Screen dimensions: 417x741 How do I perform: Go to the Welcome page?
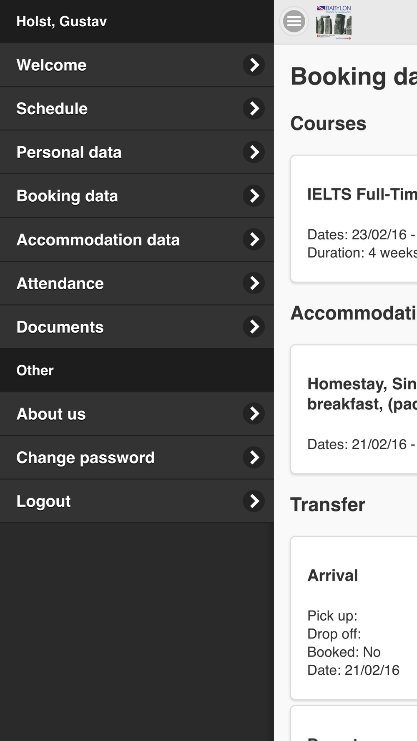tap(137, 65)
